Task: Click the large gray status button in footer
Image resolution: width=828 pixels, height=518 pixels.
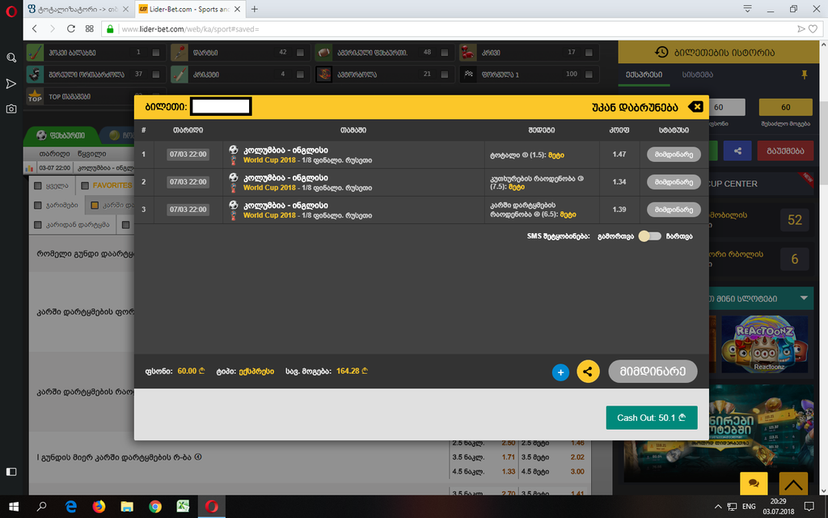Action: tap(653, 372)
